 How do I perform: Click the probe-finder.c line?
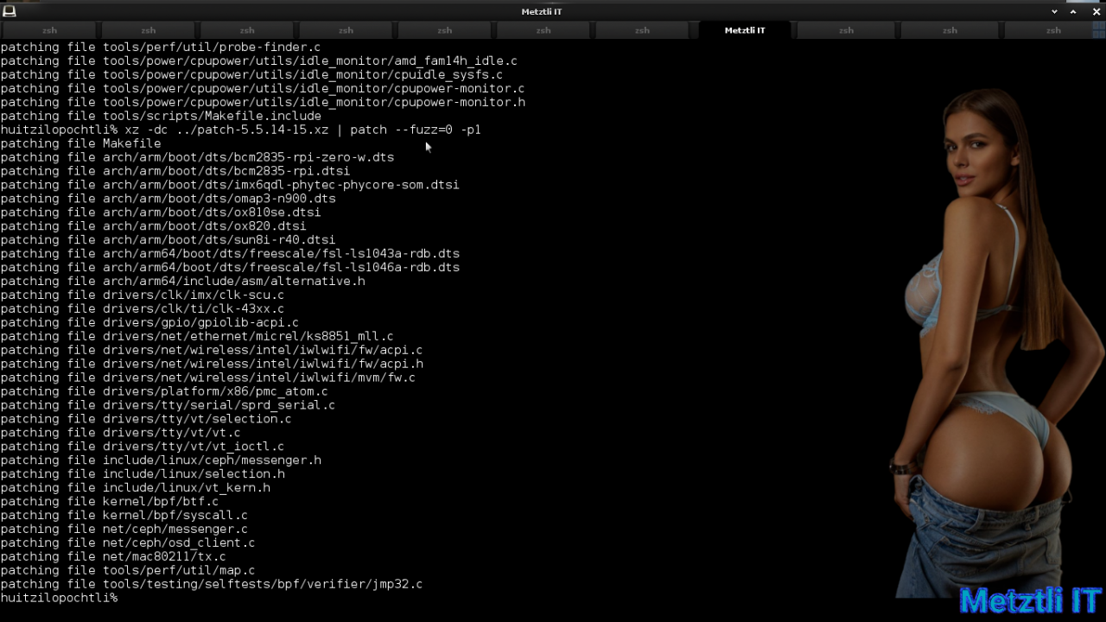point(161,48)
